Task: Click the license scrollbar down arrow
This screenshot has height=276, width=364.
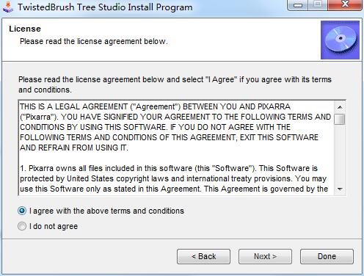Action: click(340, 189)
